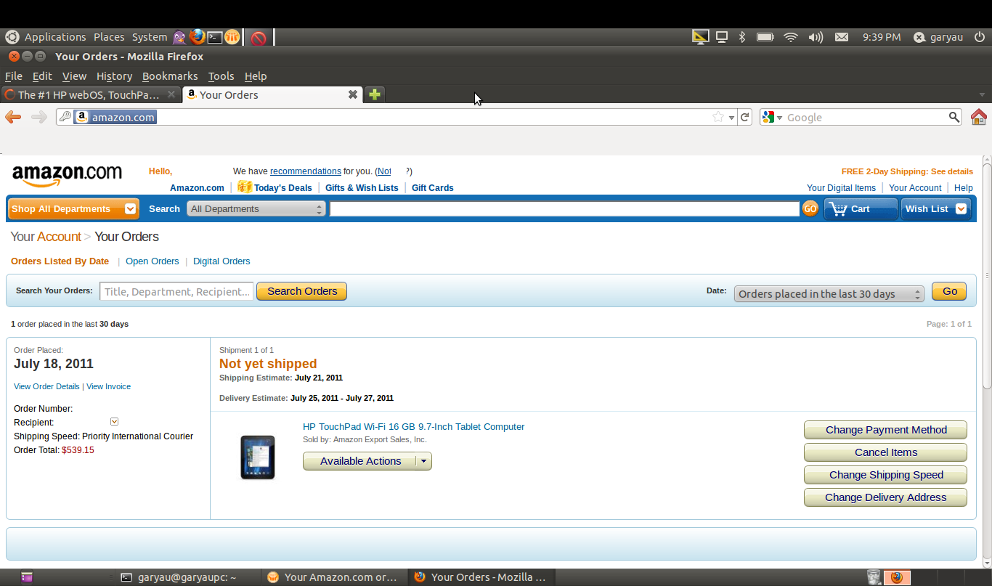
Task: Launch Pidgin from the top panel
Action: [179, 37]
